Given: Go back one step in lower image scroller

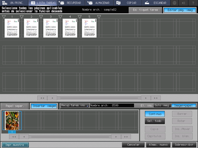Looking at the screenshot, I should click(24, 137).
